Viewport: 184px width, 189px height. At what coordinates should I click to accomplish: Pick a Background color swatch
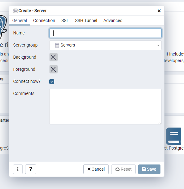pos(53,57)
